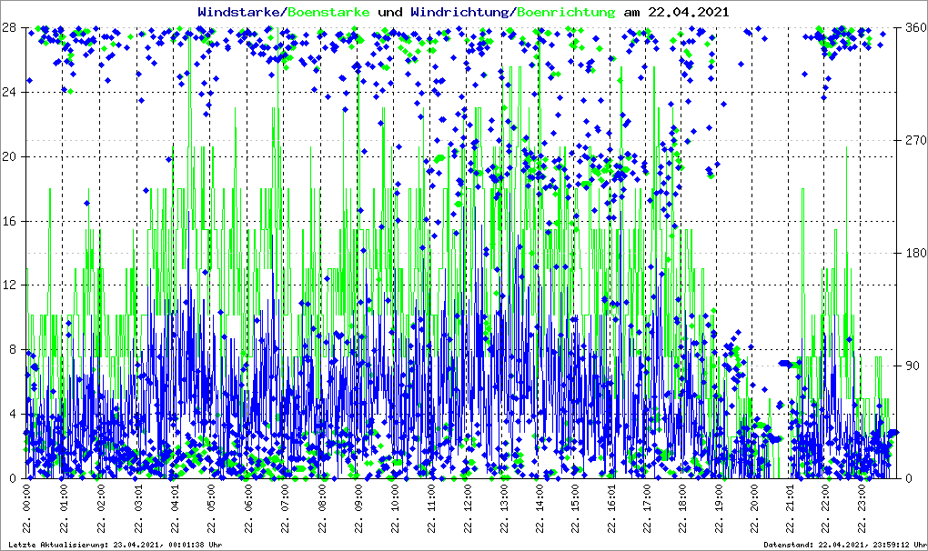The height and width of the screenshot is (551, 928).
Task: Click time axis label "08:00"
Action: click(x=321, y=497)
